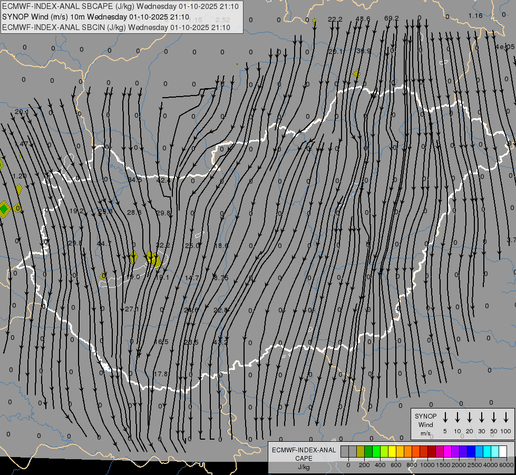This screenshot has height=475, width=516.
Task: Click the 32.2 value on the map
Action: click(162, 245)
